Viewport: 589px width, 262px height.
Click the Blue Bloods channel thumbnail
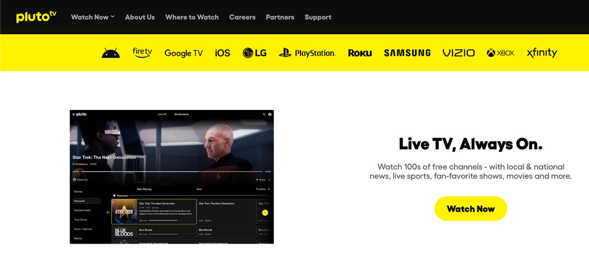[x=124, y=232]
